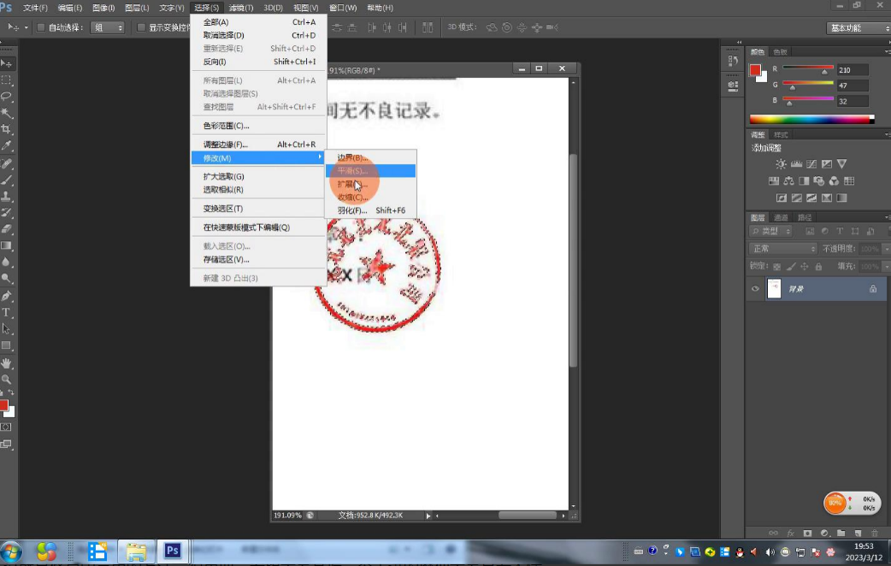Select the Dodge tool
Viewport: 891px width, 566px height.
tap(7, 279)
